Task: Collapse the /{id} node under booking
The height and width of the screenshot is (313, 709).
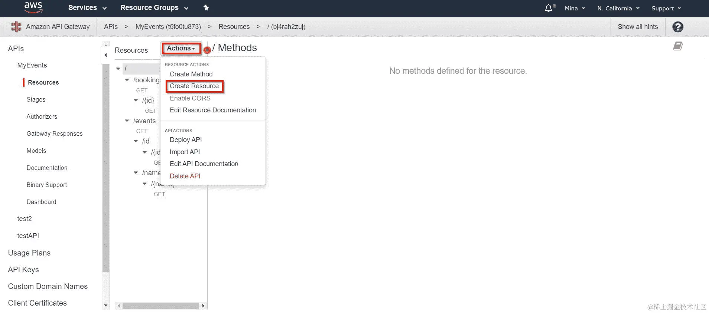Action: pos(136,101)
